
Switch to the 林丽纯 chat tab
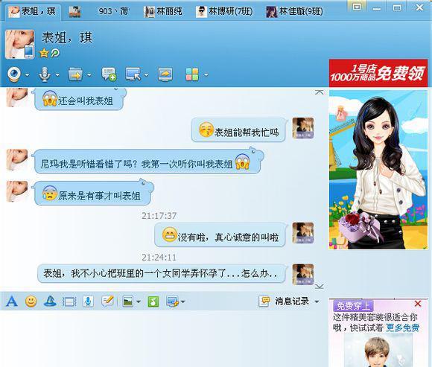[163, 11]
